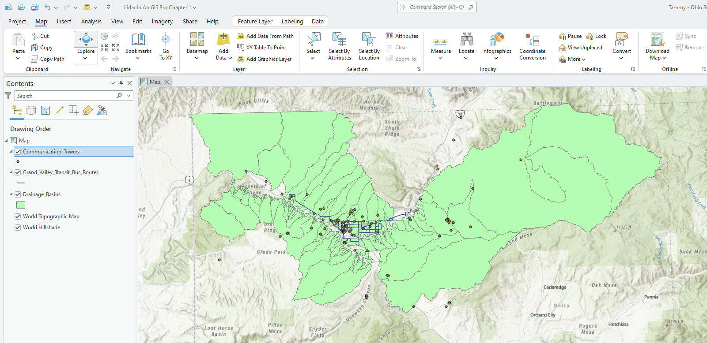Open the Analysis ribbon tab
Image resolution: width=707 pixels, height=343 pixels.
coord(91,21)
